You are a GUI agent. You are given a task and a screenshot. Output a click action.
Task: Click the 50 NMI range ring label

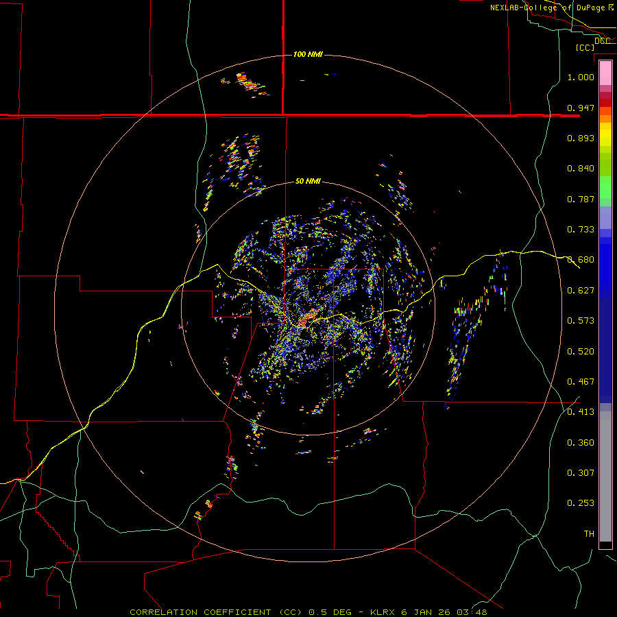[308, 181]
